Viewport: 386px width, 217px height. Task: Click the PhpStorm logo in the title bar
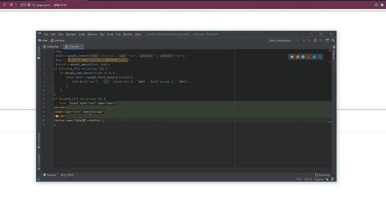pyautogui.click(x=40, y=34)
